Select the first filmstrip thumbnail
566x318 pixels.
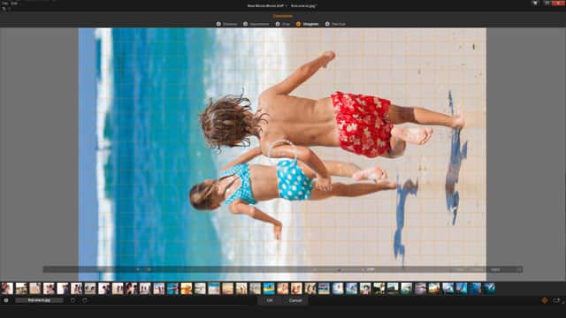point(7,289)
